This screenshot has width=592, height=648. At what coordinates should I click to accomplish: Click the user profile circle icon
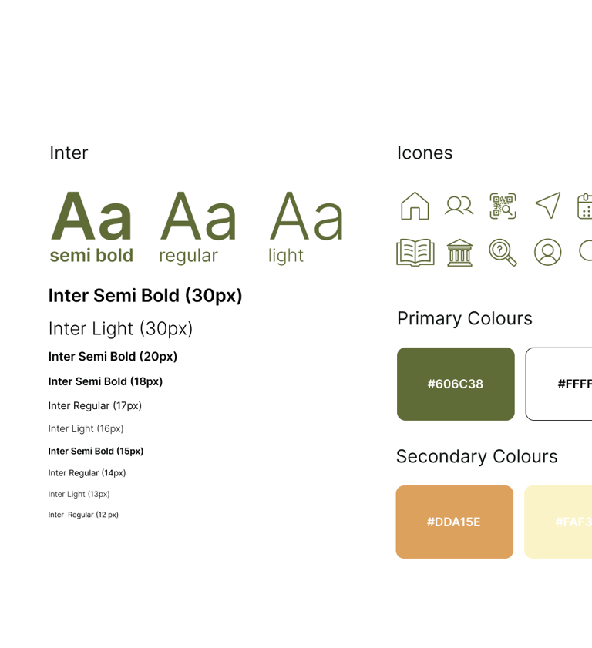point(547,252)
